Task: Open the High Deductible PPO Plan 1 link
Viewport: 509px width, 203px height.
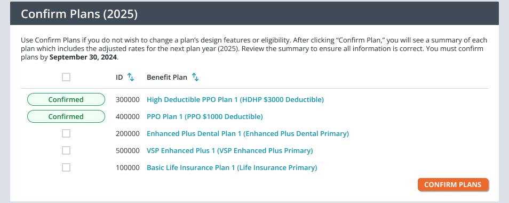Action: [235, 99]
